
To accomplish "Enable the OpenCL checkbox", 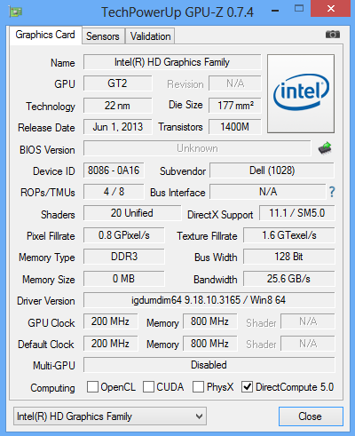I will click(92, 387).
